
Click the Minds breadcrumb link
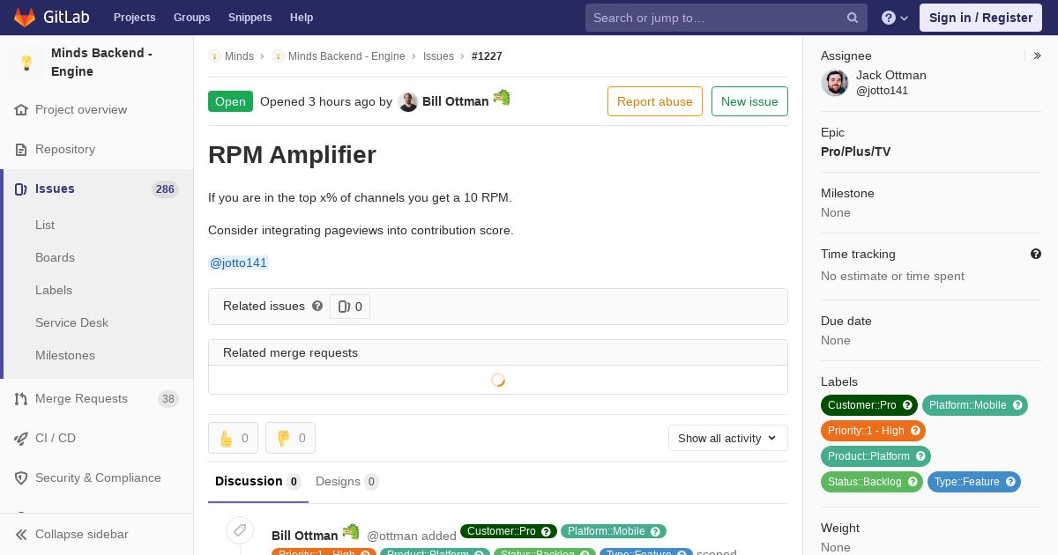(239, 56)
